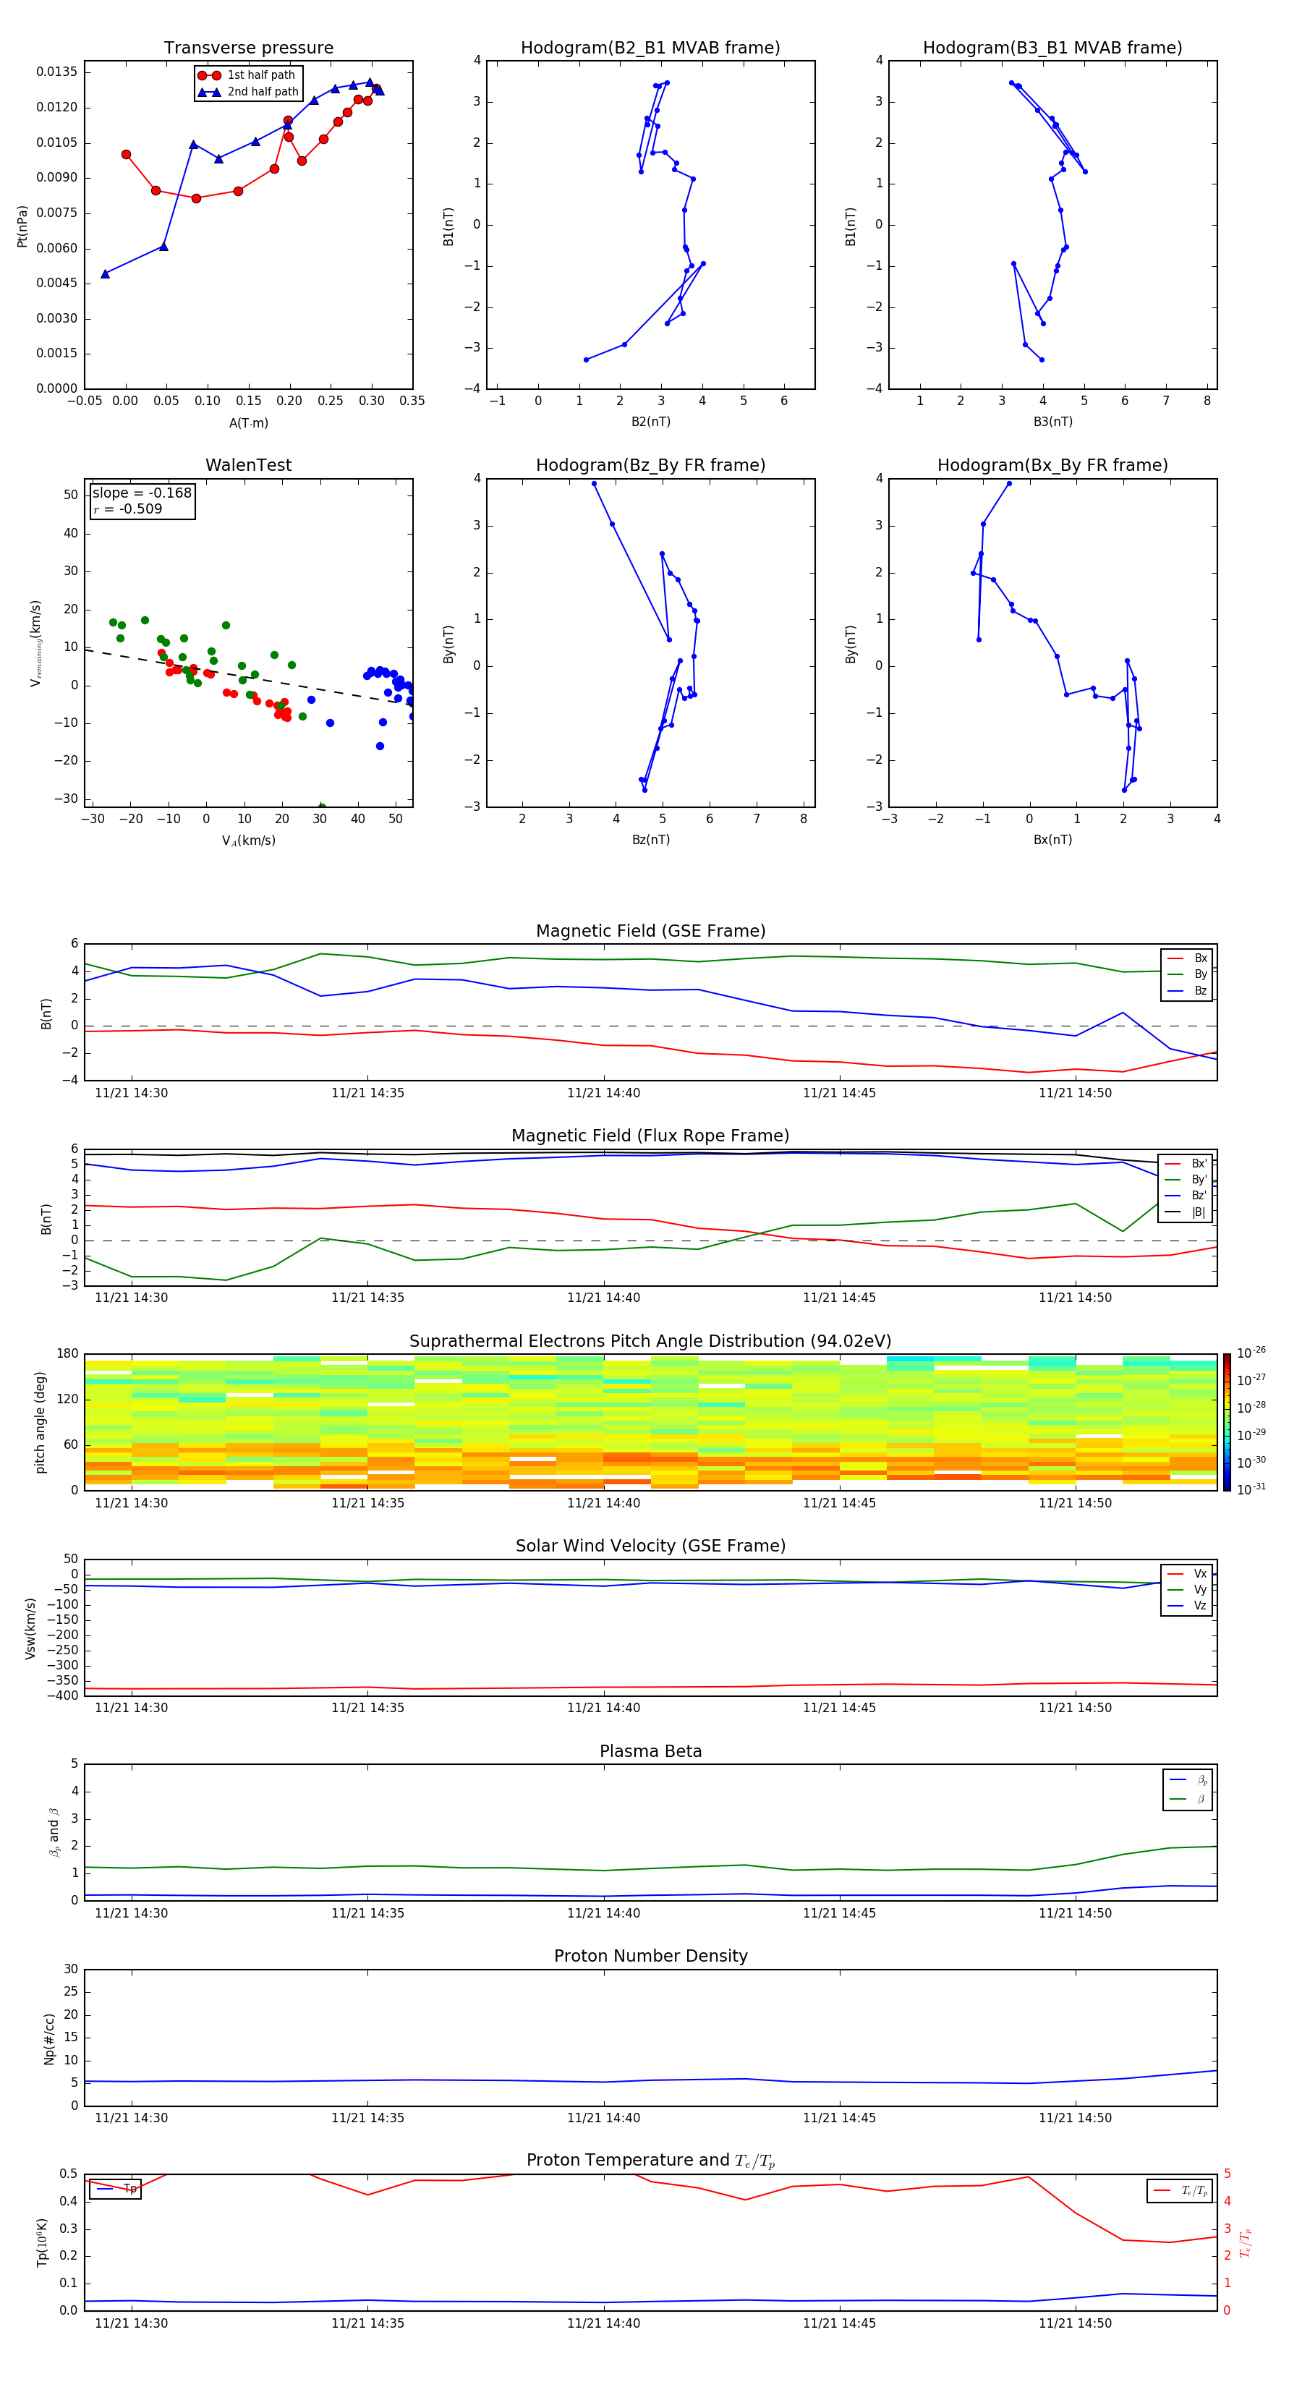Click the 'Np(#/cc)' axis label

point(49,2038)
